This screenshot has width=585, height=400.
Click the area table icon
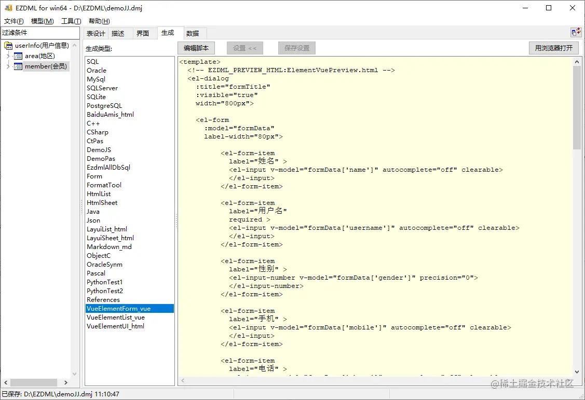coord(18,56)
